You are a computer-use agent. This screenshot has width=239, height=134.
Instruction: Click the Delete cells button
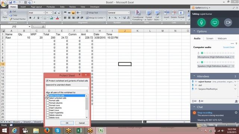tap(174, 15)
